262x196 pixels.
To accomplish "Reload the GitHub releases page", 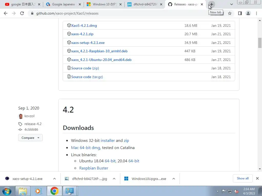I will coord(22,13).
